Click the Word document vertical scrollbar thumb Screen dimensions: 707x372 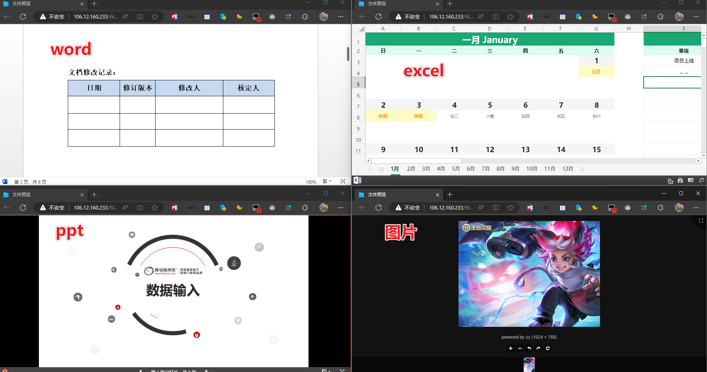(348, 54)
